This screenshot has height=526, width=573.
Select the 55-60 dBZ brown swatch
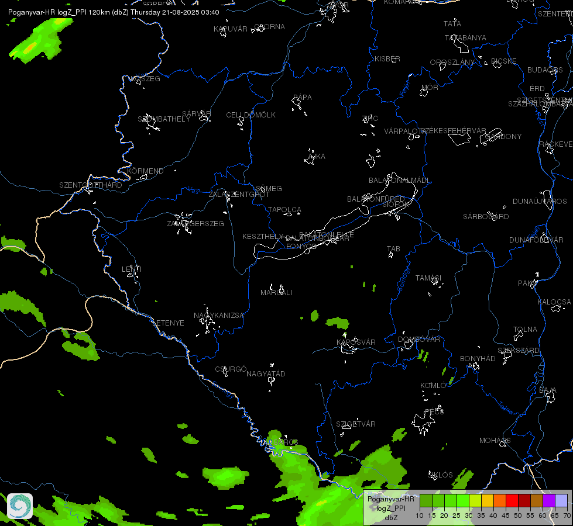537,500
